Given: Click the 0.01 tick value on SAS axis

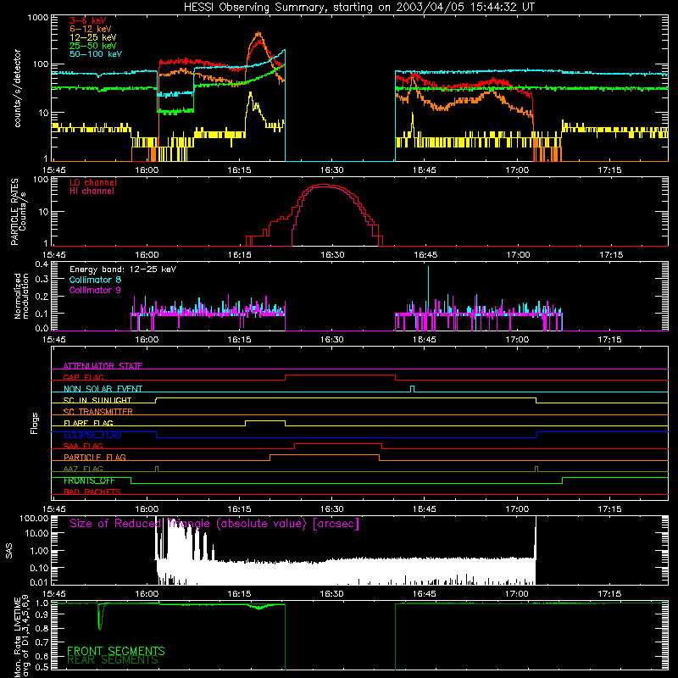Looking at the screenshot, I should (39, 582).
